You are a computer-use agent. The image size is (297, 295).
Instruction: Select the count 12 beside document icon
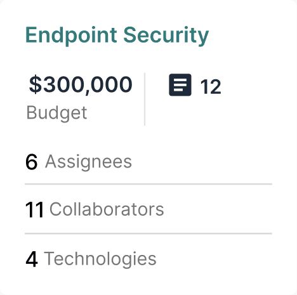(211, 86)
